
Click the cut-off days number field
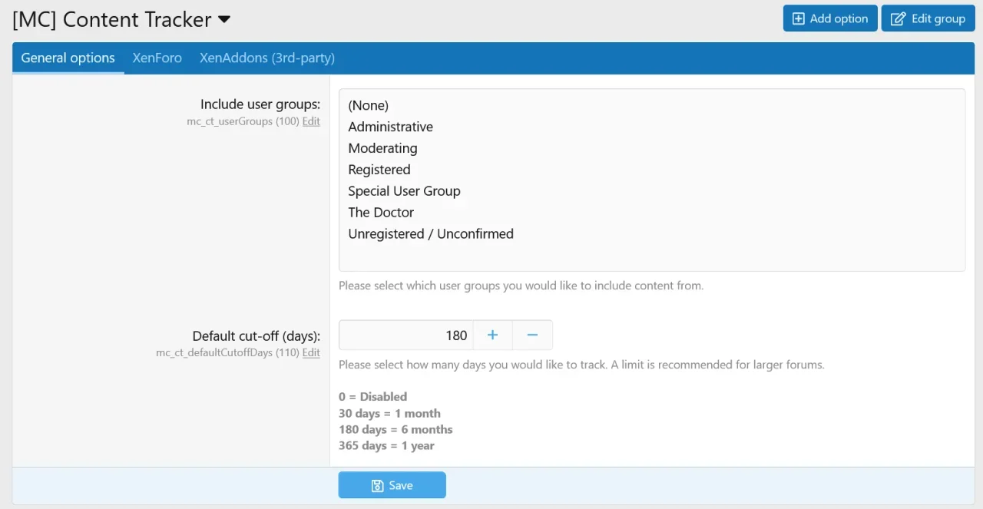[x=405, y=335]
